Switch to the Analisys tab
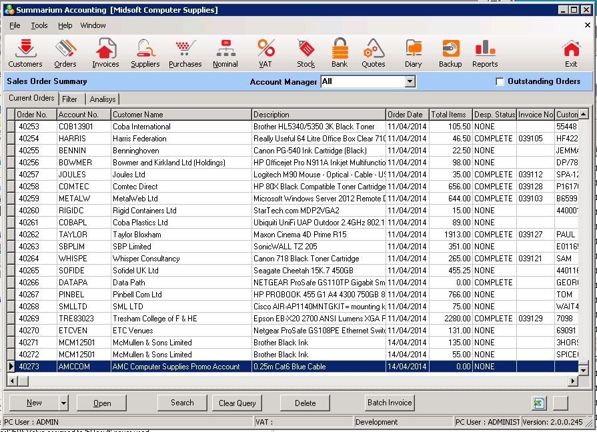The image size is (597, 432). (x=103, y=99)
